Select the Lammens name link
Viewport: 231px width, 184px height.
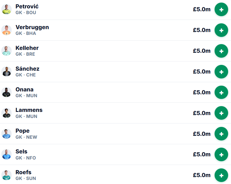29,110
